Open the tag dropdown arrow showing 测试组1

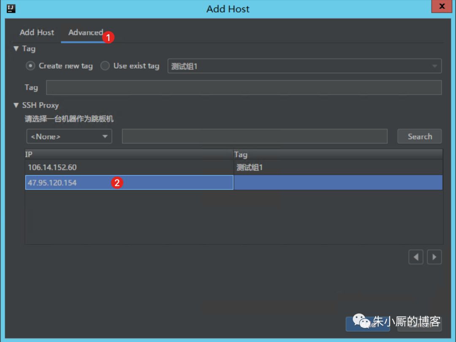(435, 66)
